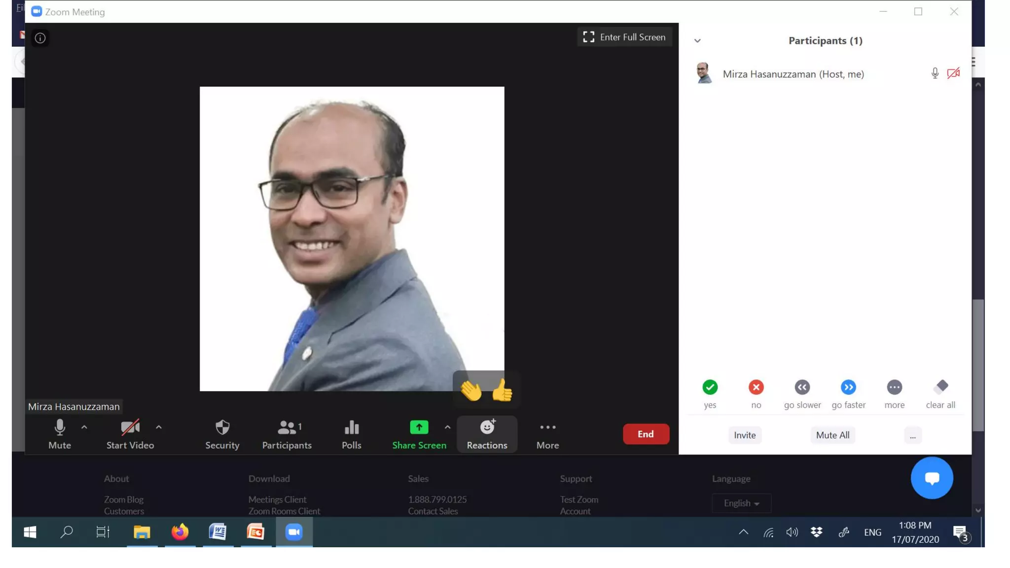This screenshot has width=1010, height=568.
Task: Collapse the Participants panel chevron
Action: tap(697, 41)
